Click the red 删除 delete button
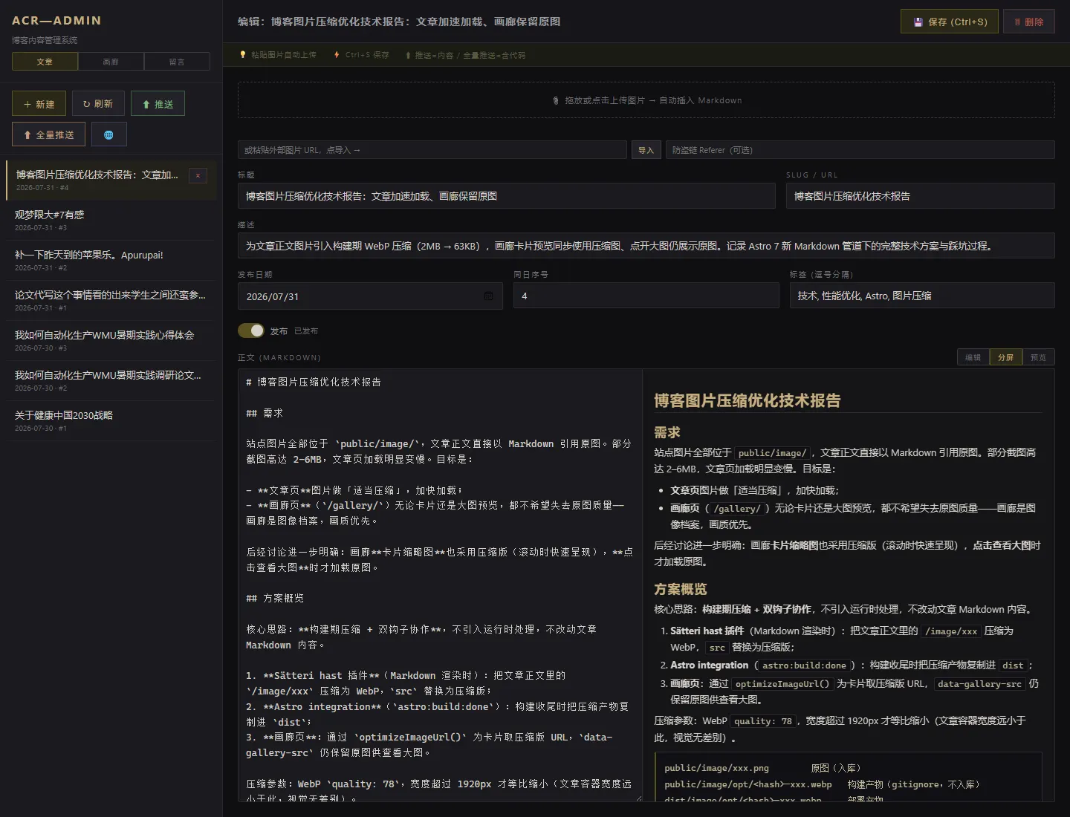The image size is (1070, 817). [1029, 22]
